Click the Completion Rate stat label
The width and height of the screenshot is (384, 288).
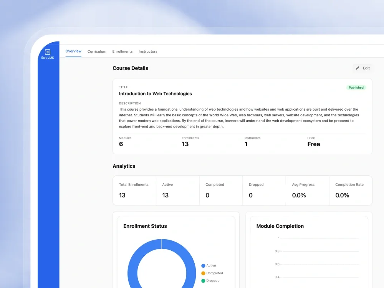[x=349, y=185]
